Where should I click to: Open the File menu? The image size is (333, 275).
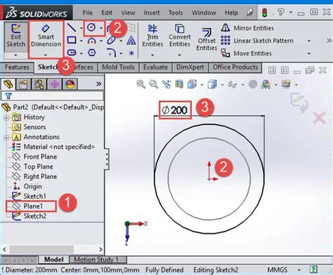pyautogui.click(x=88, y=13)
